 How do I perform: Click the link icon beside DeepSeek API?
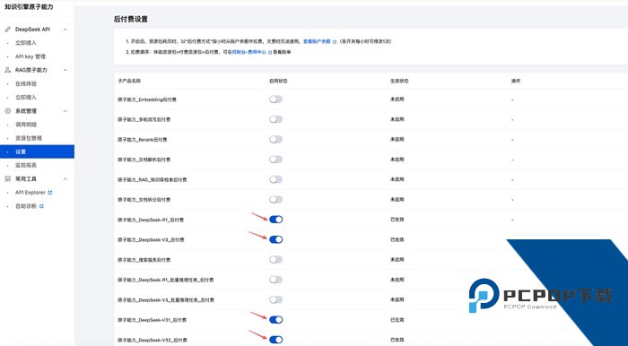coord(7,30)
